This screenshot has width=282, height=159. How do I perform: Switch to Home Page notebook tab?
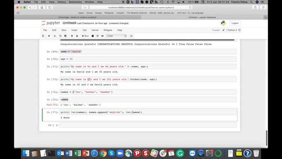click(x=78, y=17)
